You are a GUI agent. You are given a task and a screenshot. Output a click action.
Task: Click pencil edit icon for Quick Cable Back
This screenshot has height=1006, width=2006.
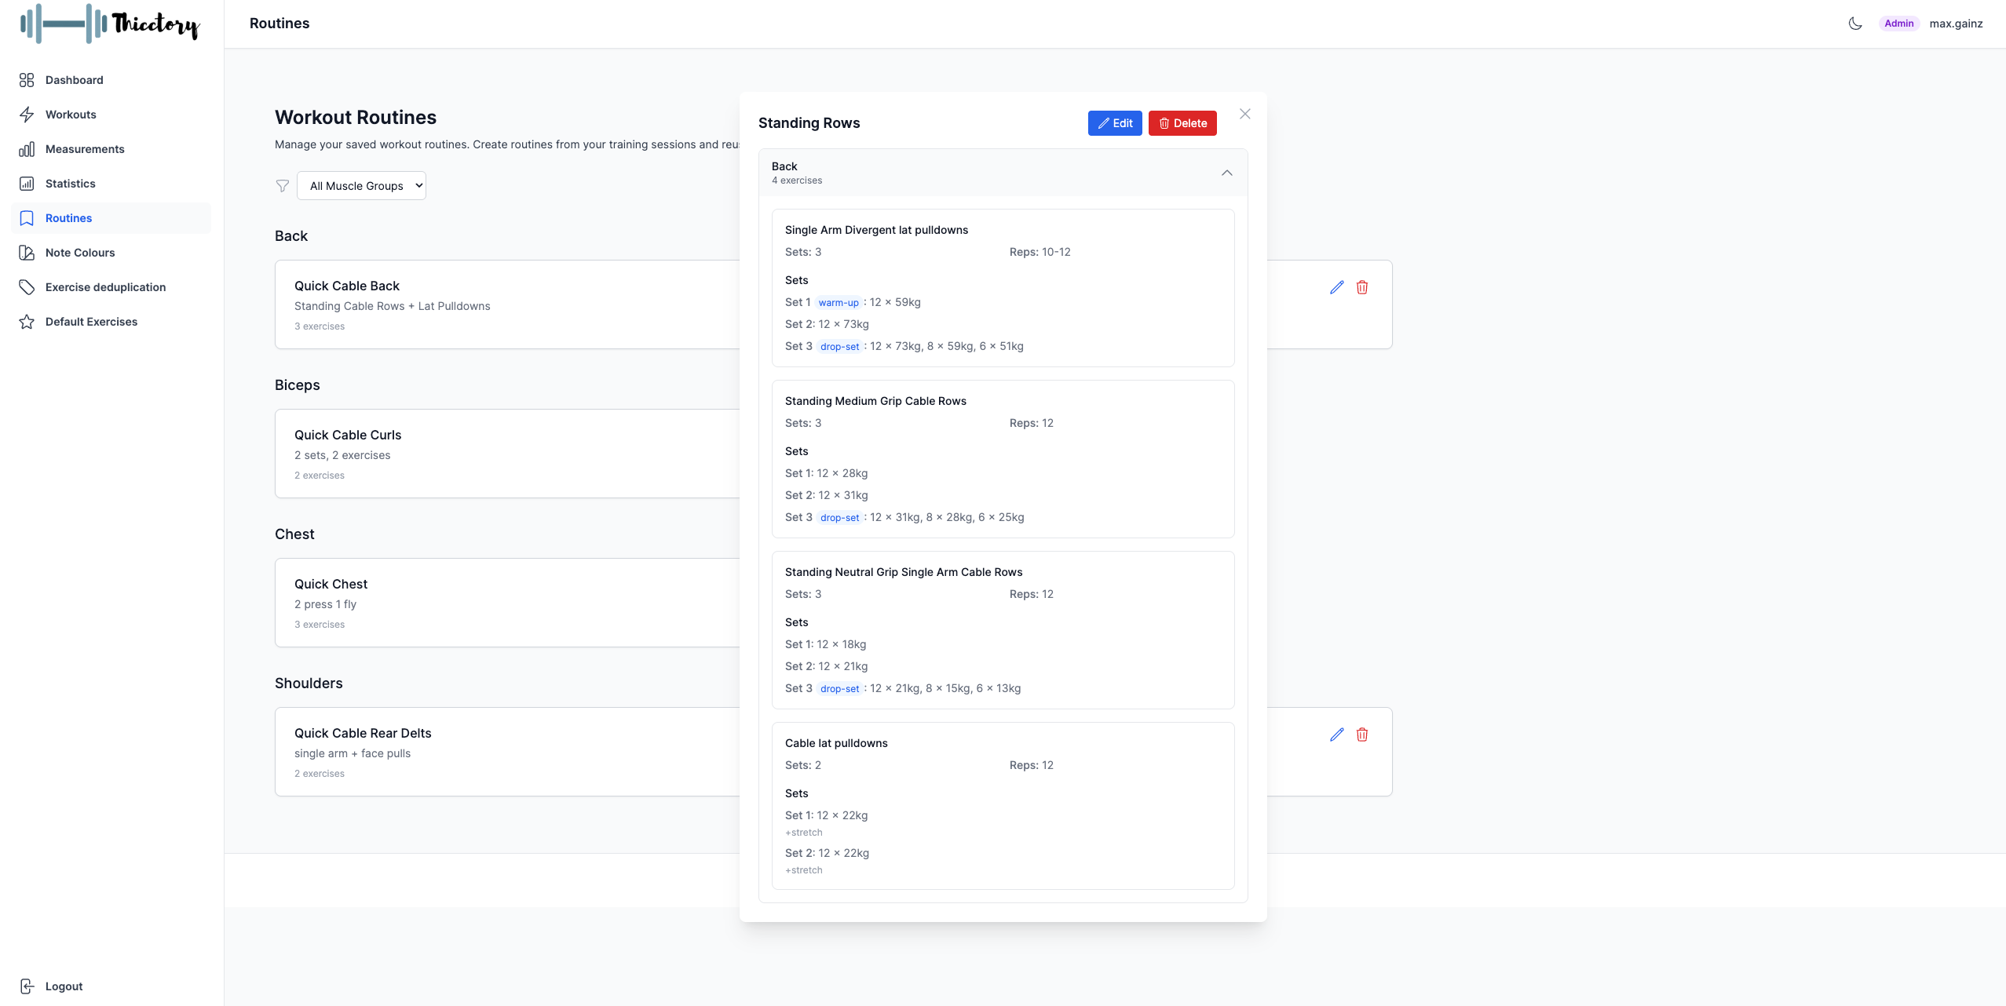pos(1336,287)
